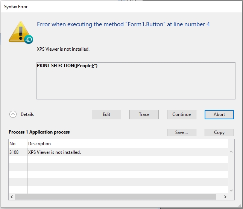The image size is (243, 209).
Task: Save the error details with Save...
Action: (x=182, y=132)
